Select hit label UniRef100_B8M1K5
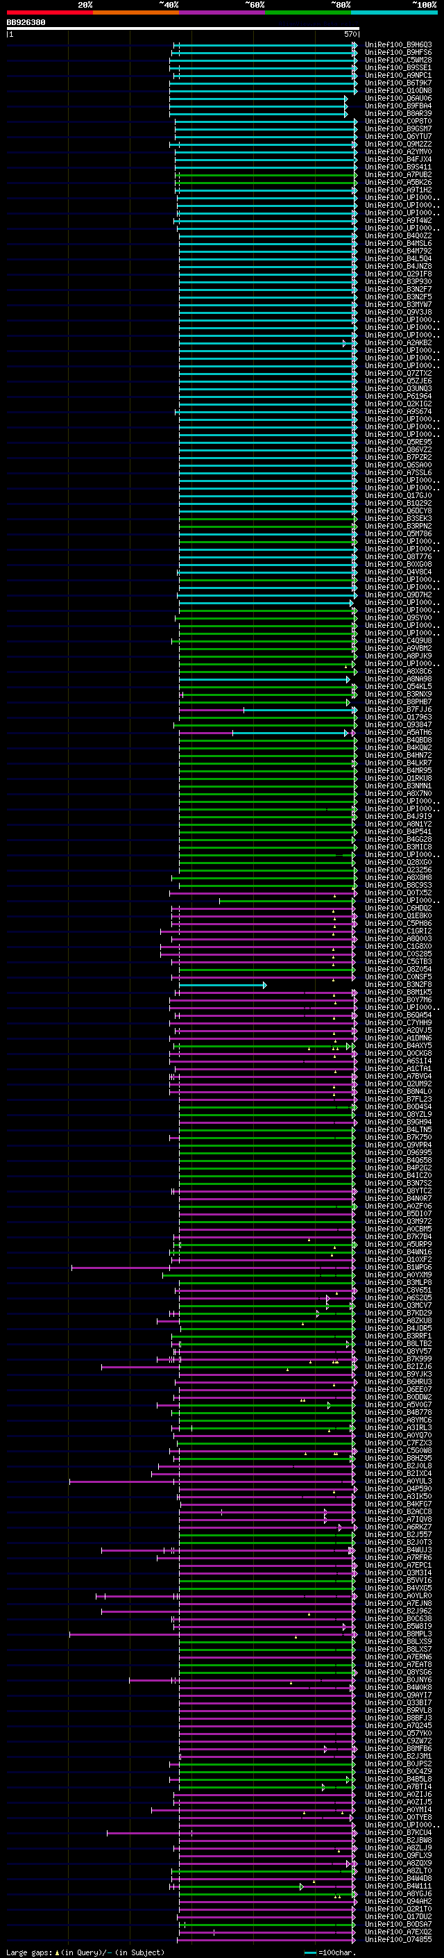The image size is (444, 1958). 398,992
